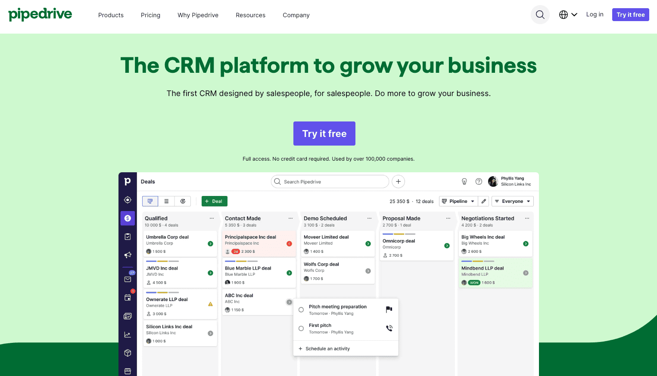The image size is (657, 376).
Task: Open the Pipeline selector dropdown
Action: [458, 201]
